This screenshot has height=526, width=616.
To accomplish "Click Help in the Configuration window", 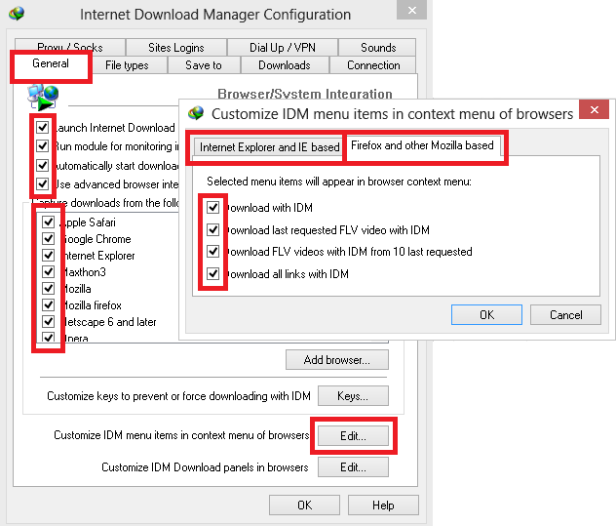I will click(x=383, y=506).
